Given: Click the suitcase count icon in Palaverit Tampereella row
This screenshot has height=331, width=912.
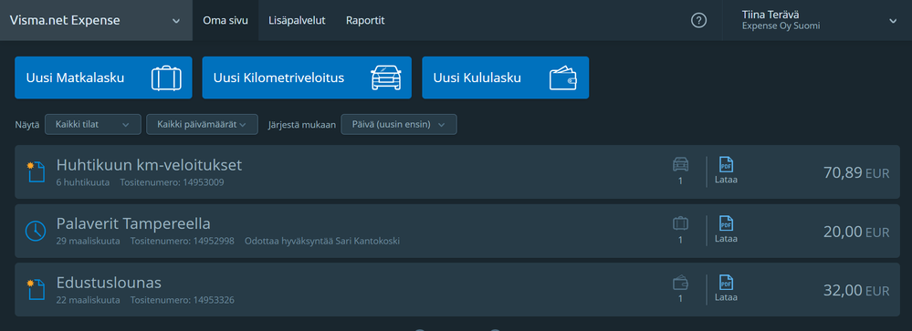Looking at the screenshot, I should point(680,223).
